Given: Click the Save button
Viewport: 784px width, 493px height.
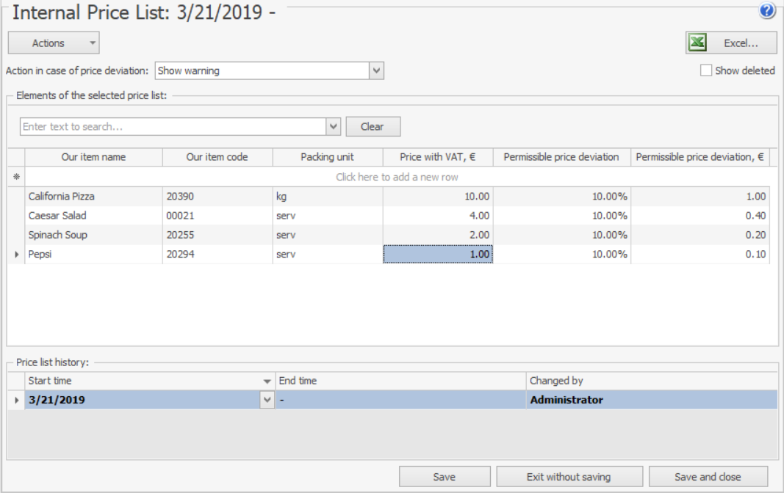Looking at the screenshot, I should pos(444,477).
